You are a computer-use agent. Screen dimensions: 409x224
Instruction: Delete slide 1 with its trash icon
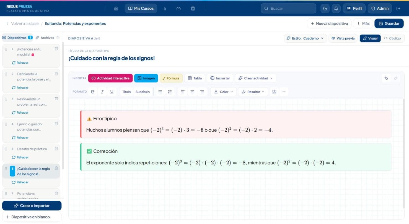click(56, 49)
